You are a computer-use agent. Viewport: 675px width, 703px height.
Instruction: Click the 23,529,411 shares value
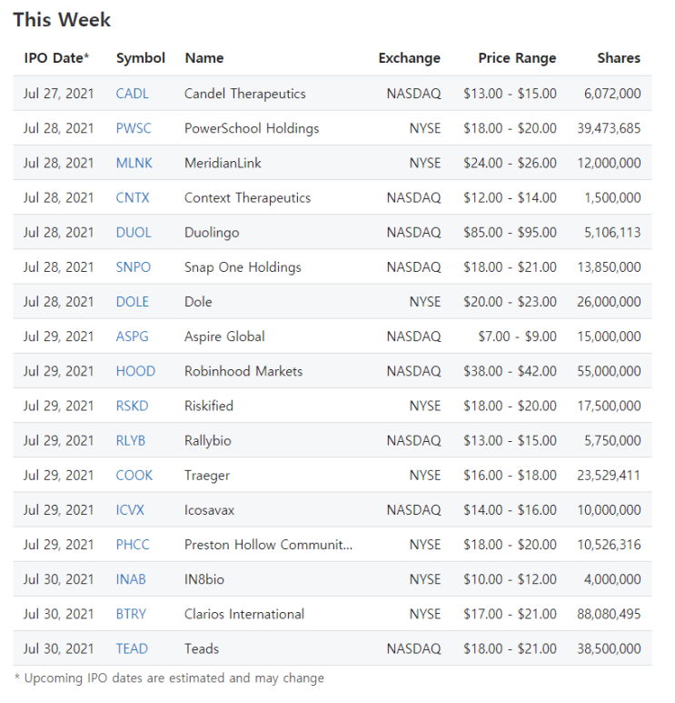tap(610, 476)
